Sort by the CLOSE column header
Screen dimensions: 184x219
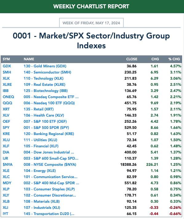(132, 59)
